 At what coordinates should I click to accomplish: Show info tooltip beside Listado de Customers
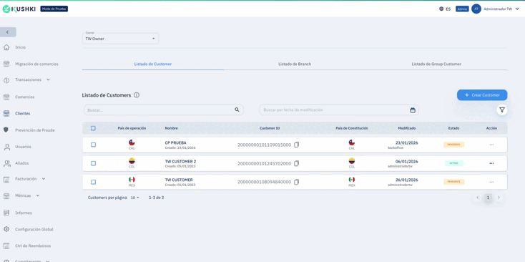[x=137, y=95]
